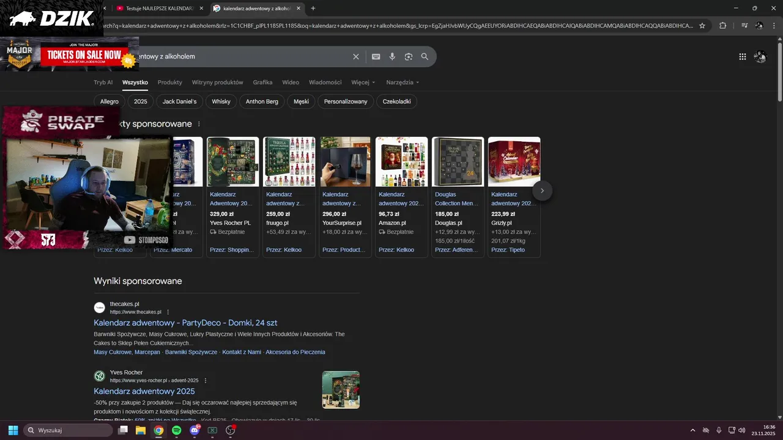Open the Yves Rocher PL 329,00 zł product card
The height and width of the screenshot is (440, 783).
232,197
